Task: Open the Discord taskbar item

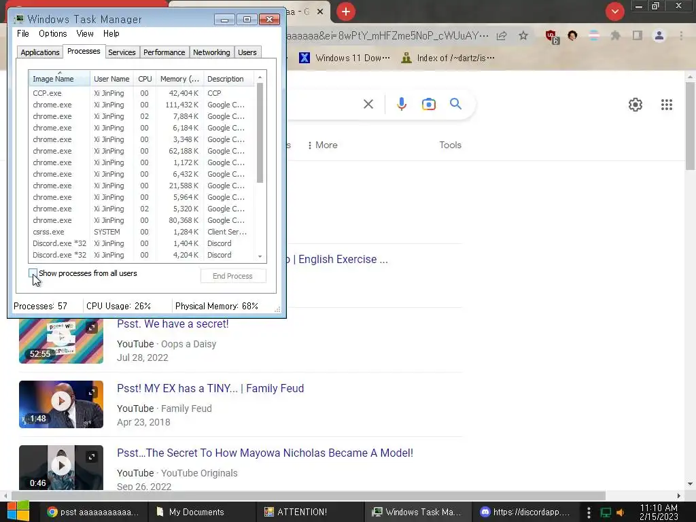Action: click(525, 512)
